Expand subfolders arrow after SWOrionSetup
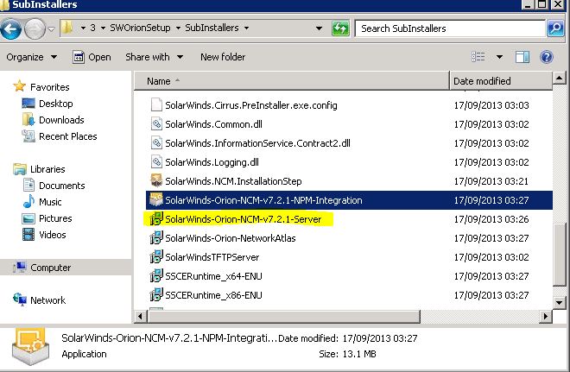 (178, 28)
